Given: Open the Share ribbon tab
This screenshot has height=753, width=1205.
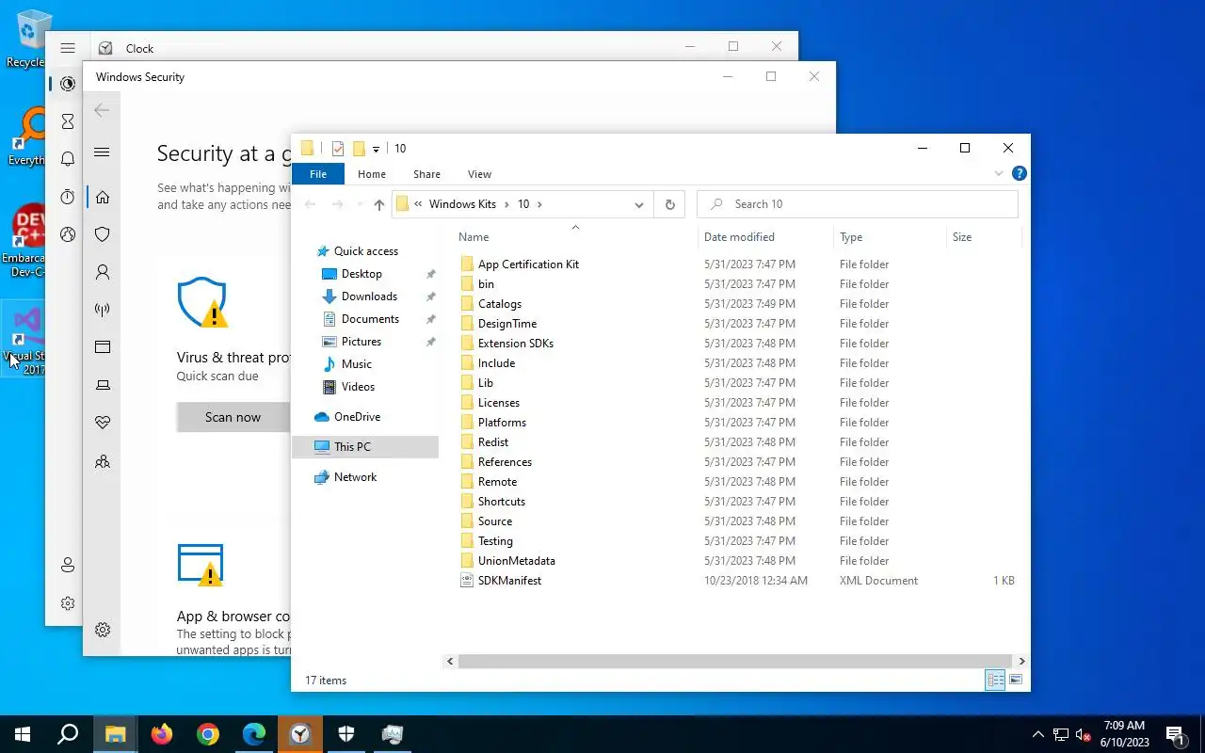Looking at the screenshot, I should click(x=426, y=174).
